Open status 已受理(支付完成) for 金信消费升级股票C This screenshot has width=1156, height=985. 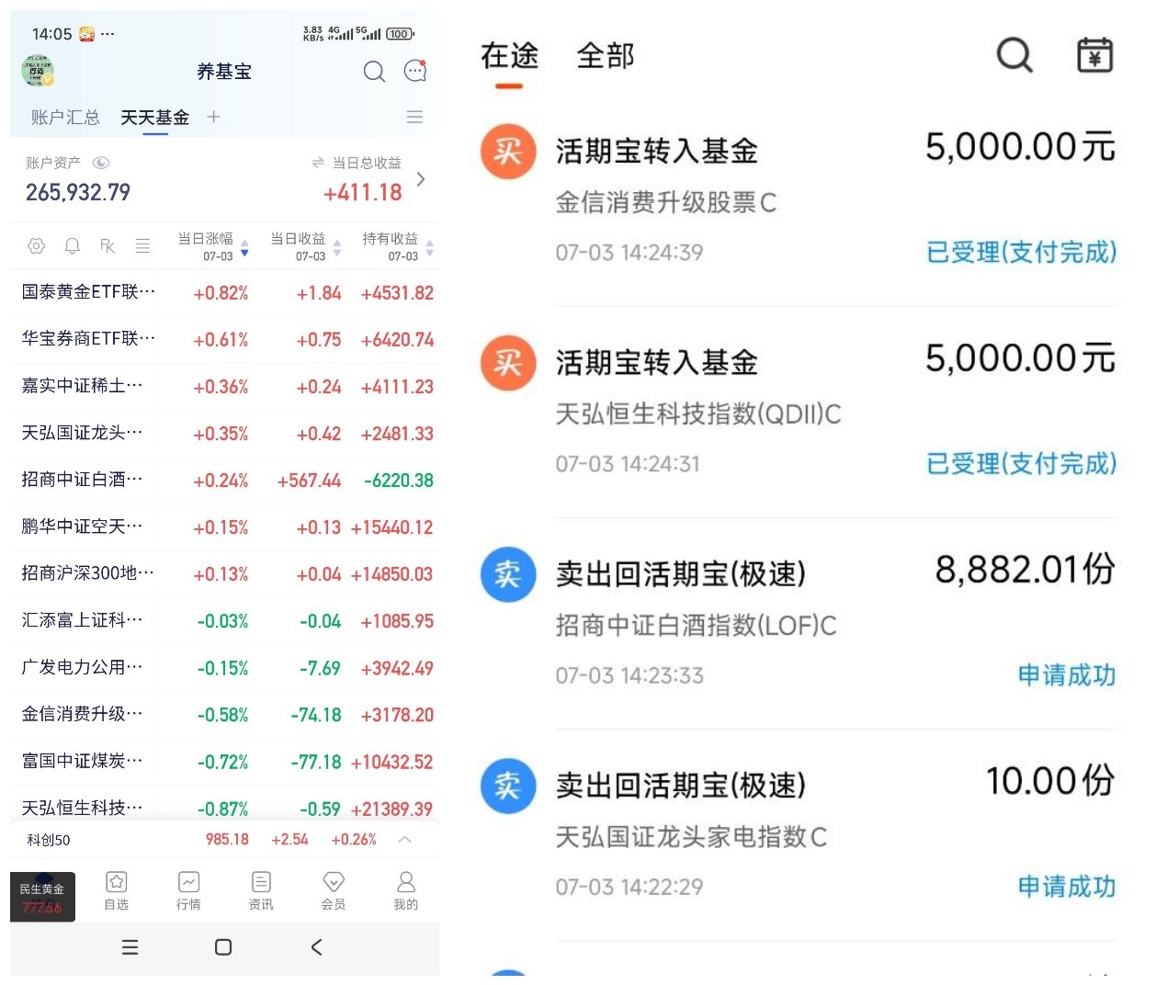pyautogui.click(x=1021, y=252)
